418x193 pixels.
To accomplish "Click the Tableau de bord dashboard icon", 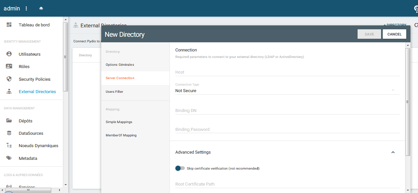I will point(9,25).
